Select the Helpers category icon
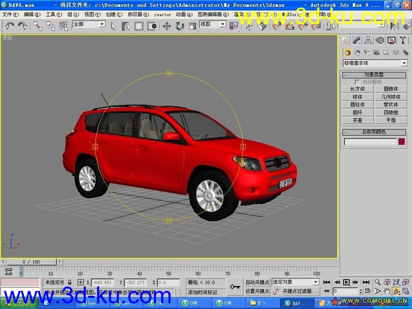This screenshot has height=309, width=412. click(386, 53)
